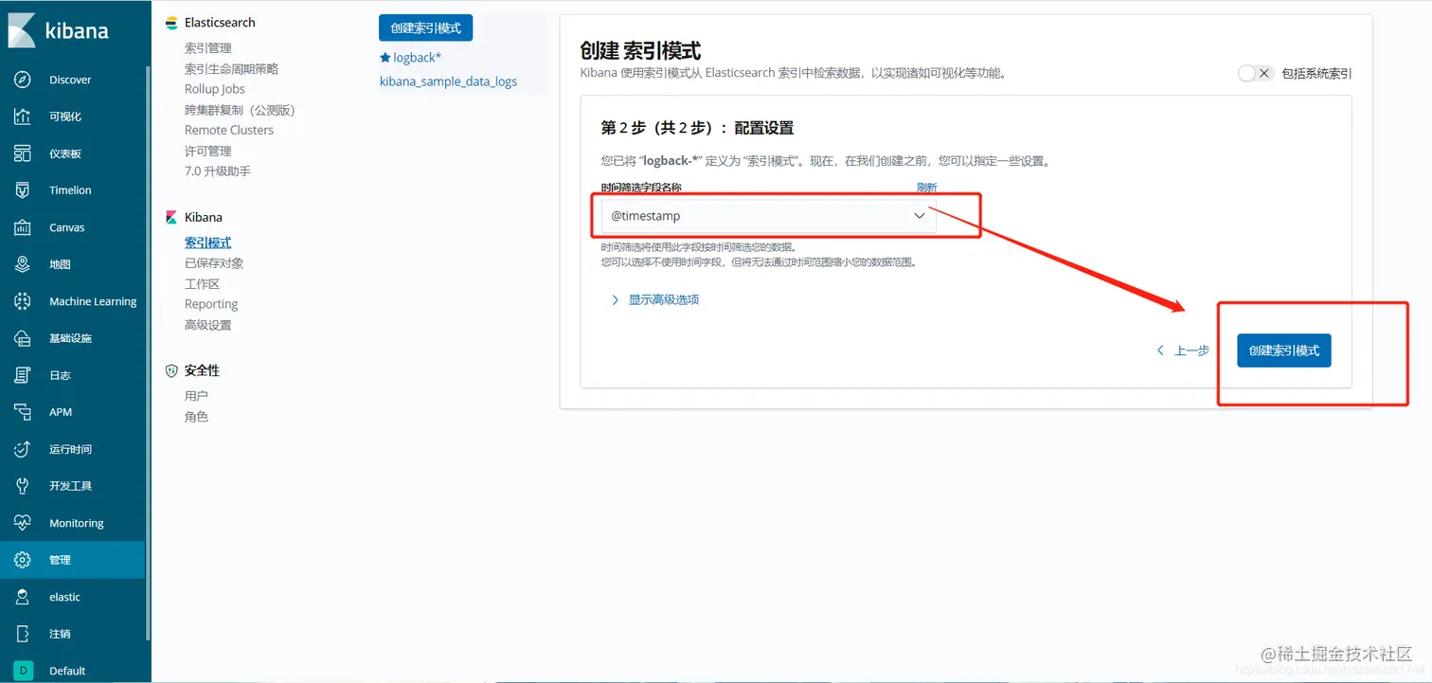1432x683 pixels.
Task: Toggle the include system indices (包括系统索引) switch
Action: [x=1256, y=73]
